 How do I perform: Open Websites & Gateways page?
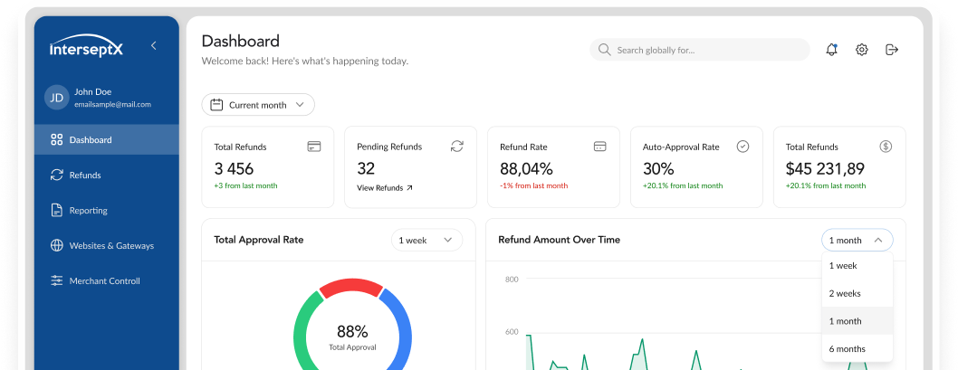[106, 246]
